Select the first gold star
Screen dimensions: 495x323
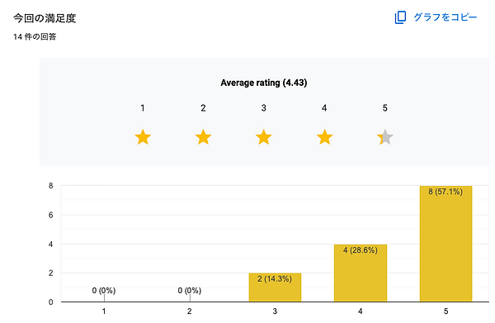(143, 137)
